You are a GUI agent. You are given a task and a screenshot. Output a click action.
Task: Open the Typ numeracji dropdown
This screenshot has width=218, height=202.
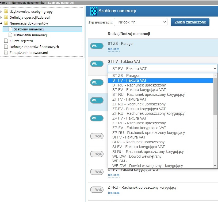coord(140,22)
